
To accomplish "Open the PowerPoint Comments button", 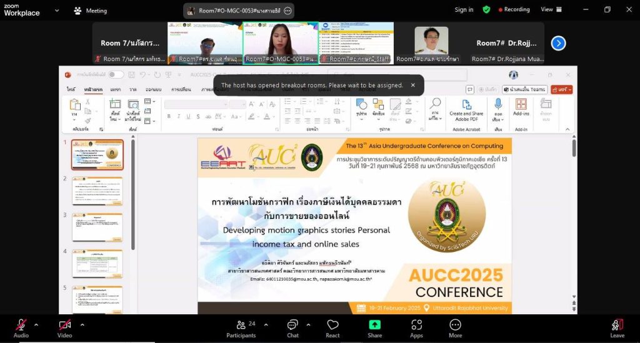I will 470,89.
